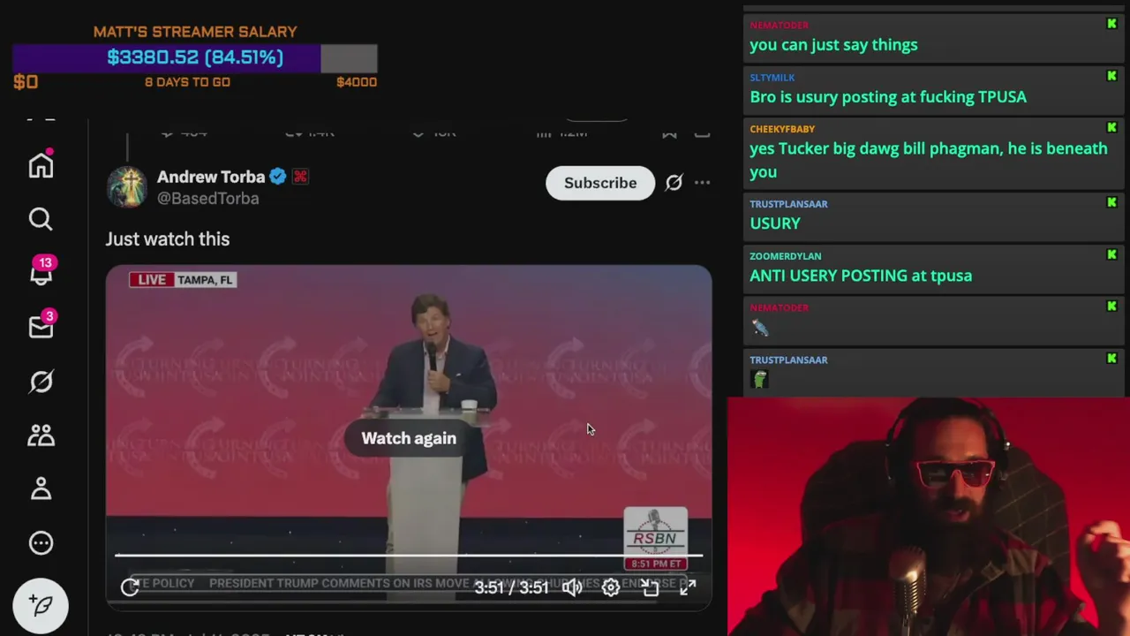Click the 3:51 / 3:51 video time display

click(x=511, y=587)
